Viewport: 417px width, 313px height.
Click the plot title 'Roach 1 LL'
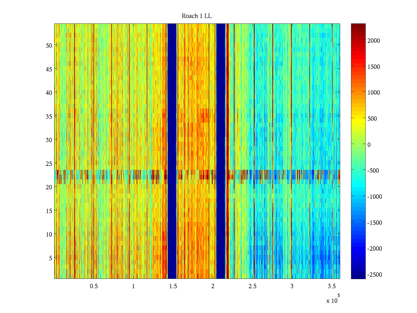(197, 16)
